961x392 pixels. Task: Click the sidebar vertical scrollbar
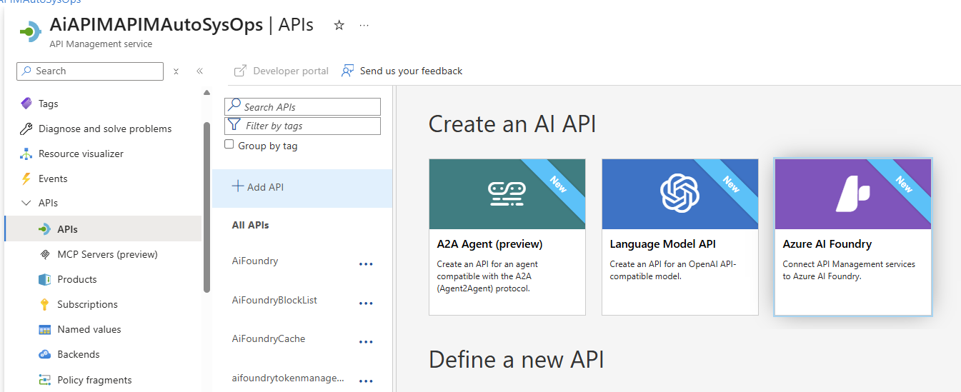point(207,207)
